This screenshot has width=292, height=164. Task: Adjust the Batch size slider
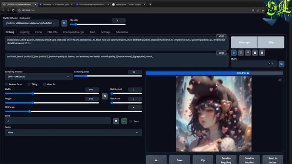pos(126,102)
